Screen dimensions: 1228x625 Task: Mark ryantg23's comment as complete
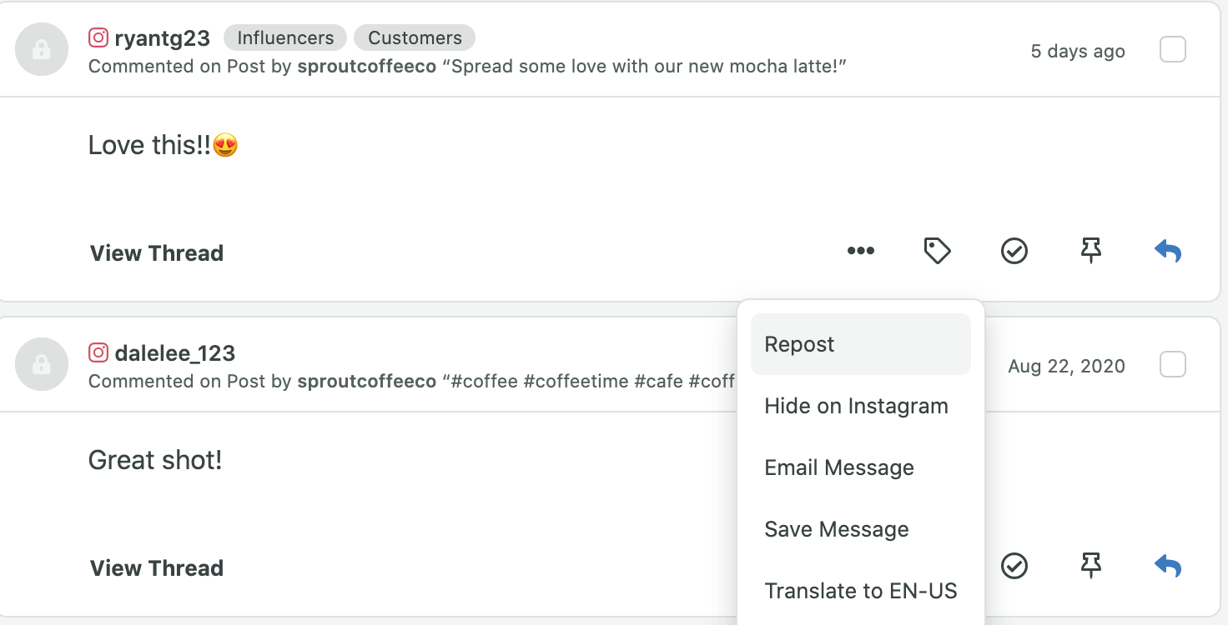pos(1014,251)
